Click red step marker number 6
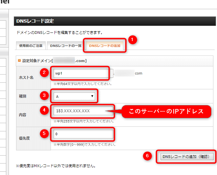The image size is (217, 175). tap(148, 156)
